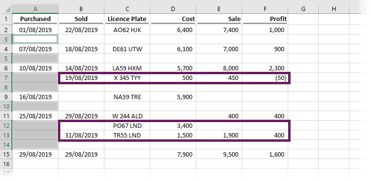
Task: Select profit value 900
Action: coord(265,49)
